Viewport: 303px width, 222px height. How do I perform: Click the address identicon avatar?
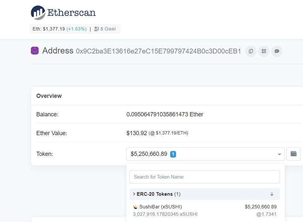pos(35,51)
